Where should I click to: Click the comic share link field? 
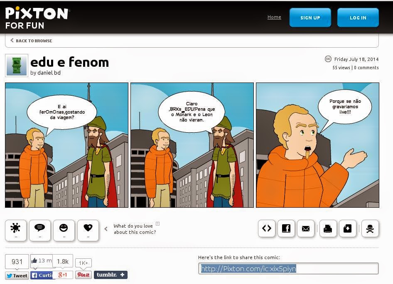(x=288, y=269)
